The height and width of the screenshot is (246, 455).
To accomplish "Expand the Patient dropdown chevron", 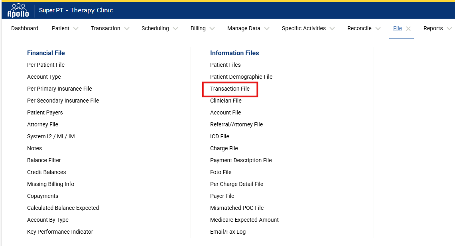I will tap(76, 29).
